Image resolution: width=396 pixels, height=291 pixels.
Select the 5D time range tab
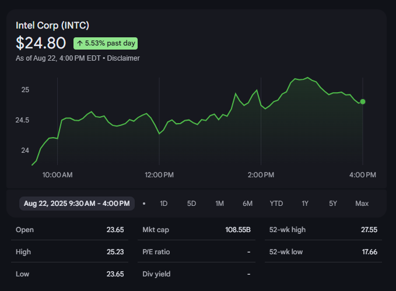coord(191,204)
